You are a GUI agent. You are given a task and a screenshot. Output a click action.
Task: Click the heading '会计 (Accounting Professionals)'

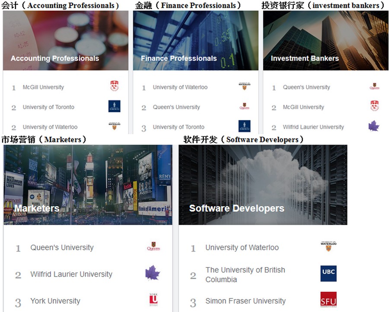[x=60, y=6]
